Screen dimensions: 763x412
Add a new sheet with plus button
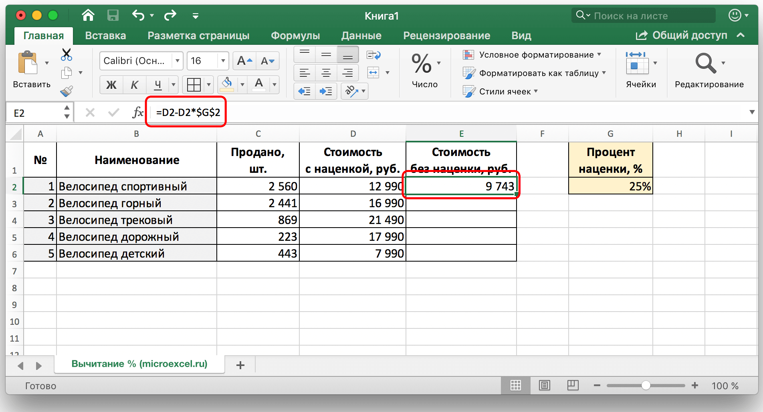pos(240,365)
